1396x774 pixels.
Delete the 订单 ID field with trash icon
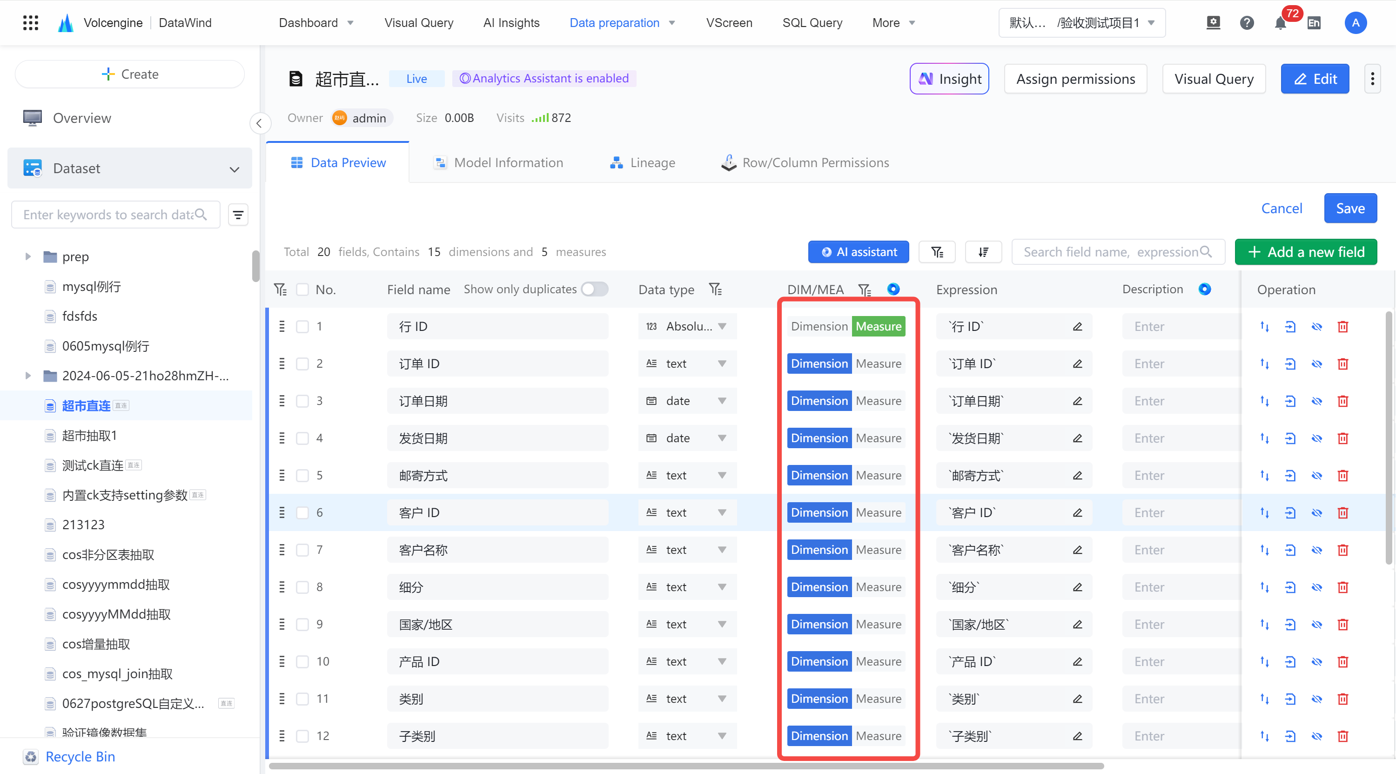1343,363
